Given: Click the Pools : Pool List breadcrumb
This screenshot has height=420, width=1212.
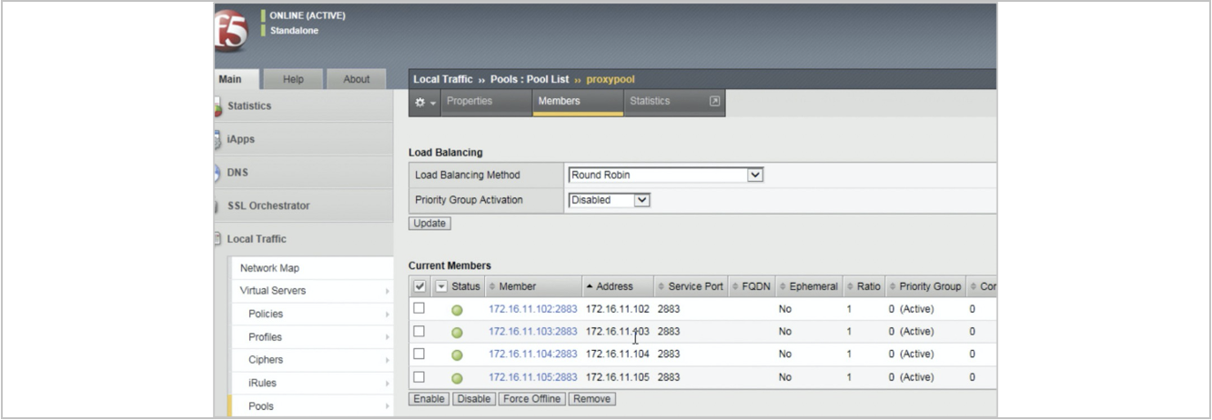Looking at the screenshot, I should pos(530,80).
